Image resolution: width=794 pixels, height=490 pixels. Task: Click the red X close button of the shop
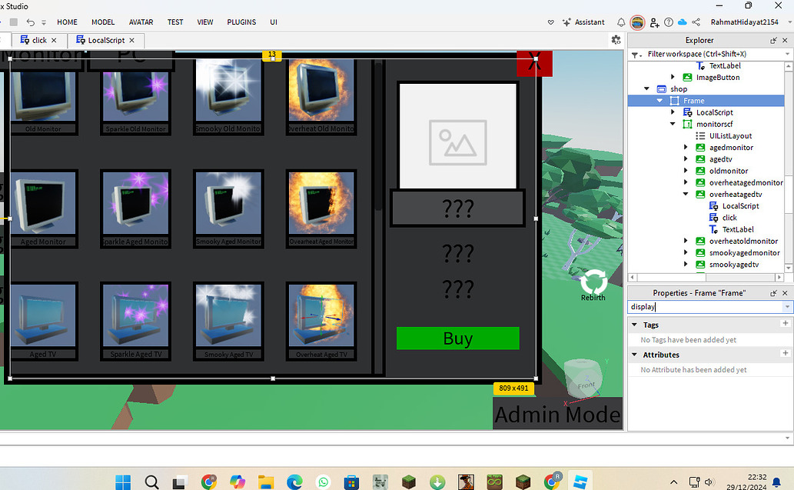tap(534, 63)
